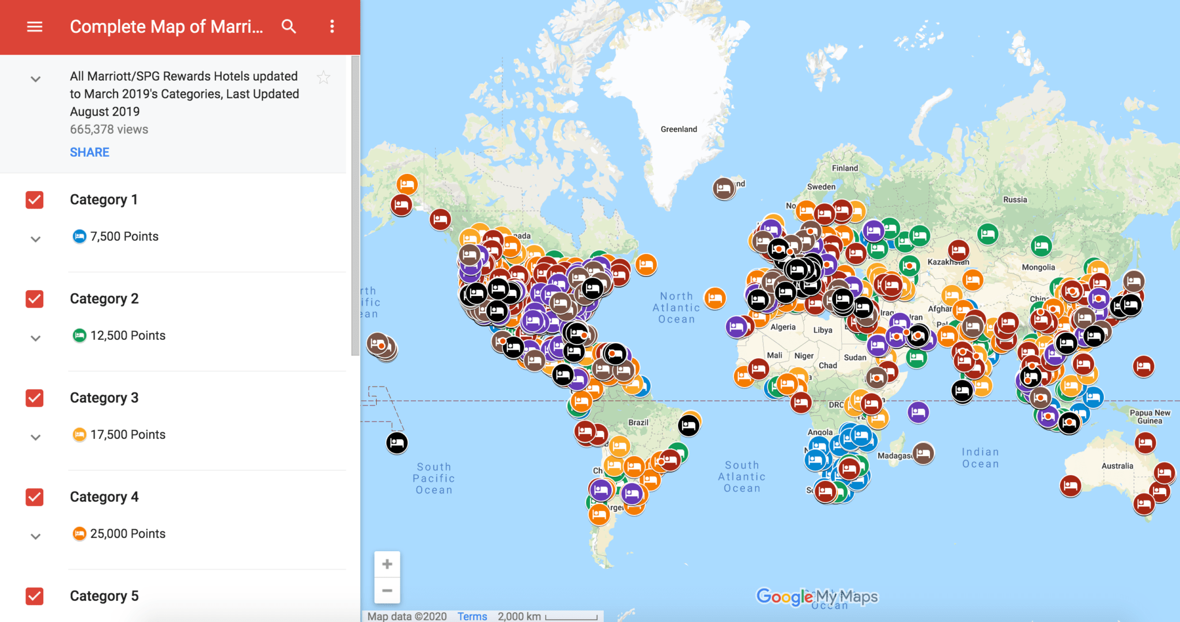Select the 12,500 Points legend item
1180x622 pixels.
click(127, 335)
